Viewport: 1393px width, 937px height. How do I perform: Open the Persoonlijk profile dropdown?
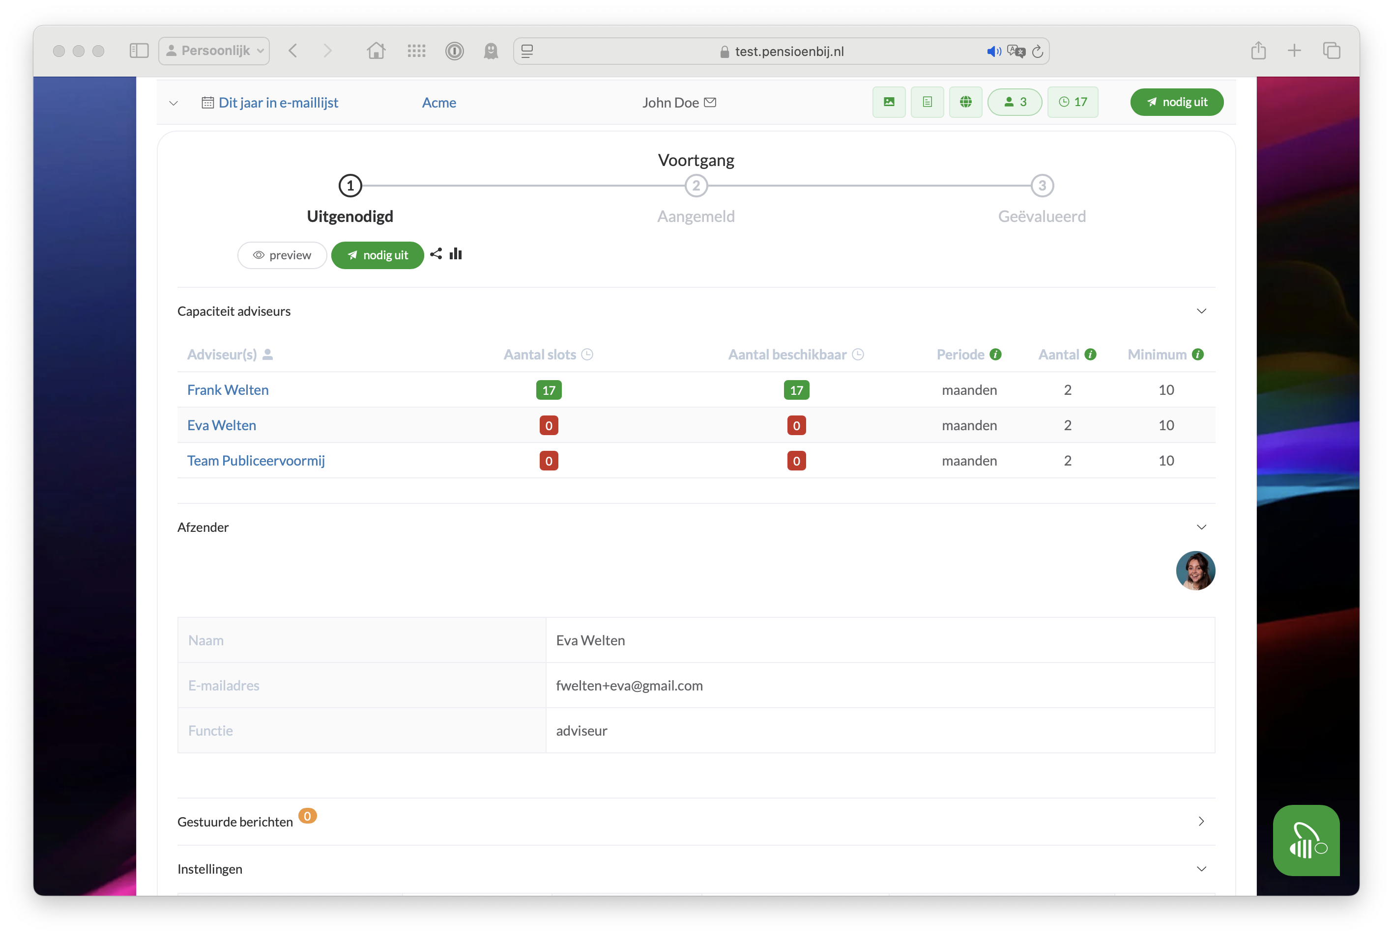pos(213,51)
